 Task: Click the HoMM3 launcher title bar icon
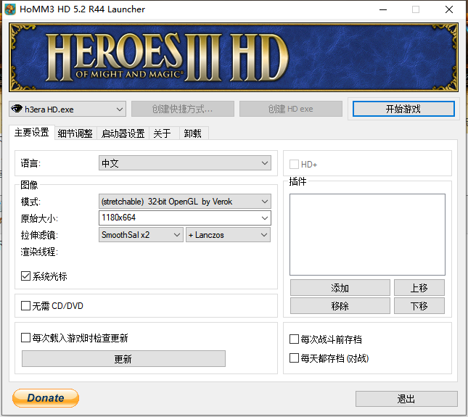click(x=10, y=9)
